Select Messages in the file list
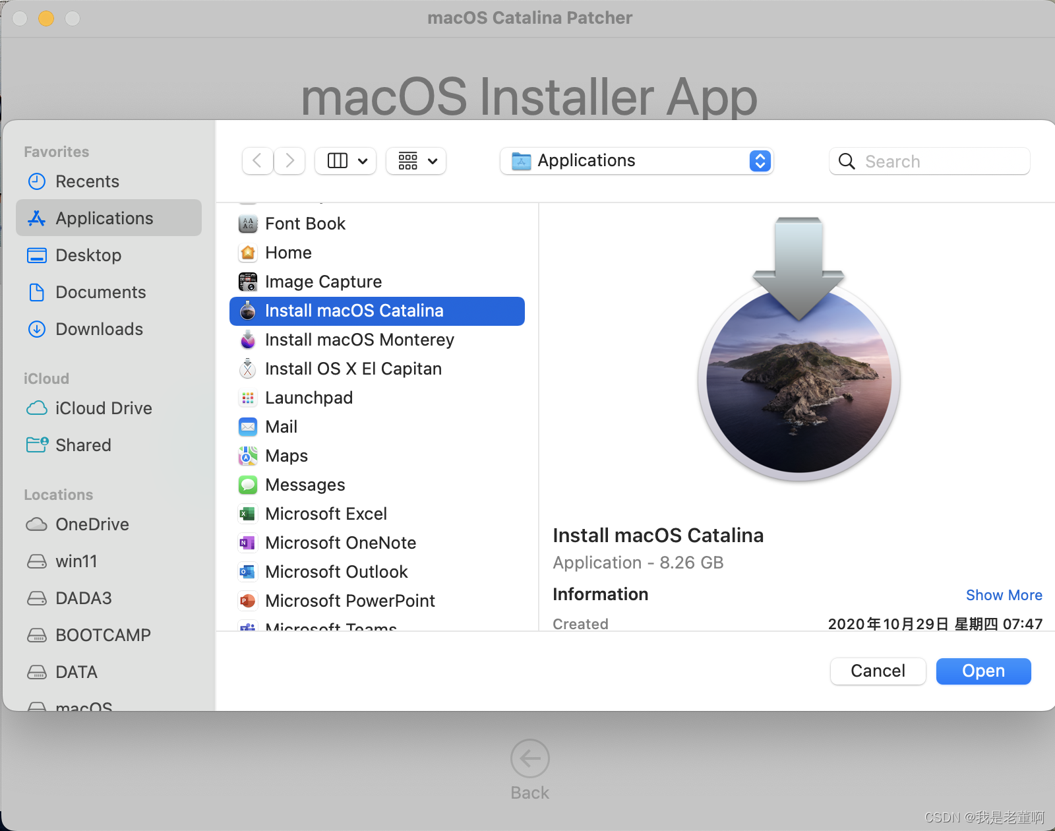Viewport: 1055px width, 831px height. pos(377,485)
